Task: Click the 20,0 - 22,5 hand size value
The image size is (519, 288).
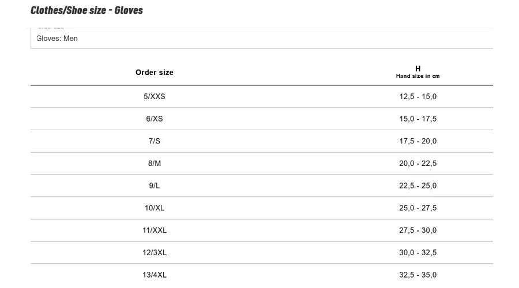Action: click(418, 164)
